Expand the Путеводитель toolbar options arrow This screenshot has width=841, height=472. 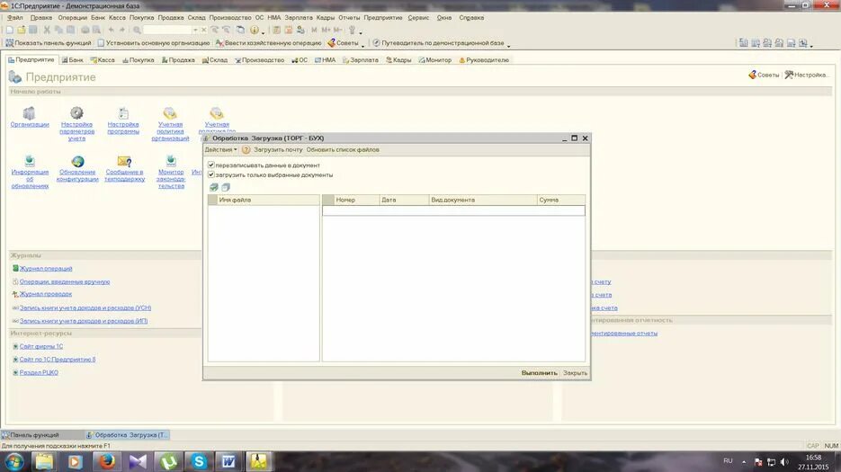508,45
